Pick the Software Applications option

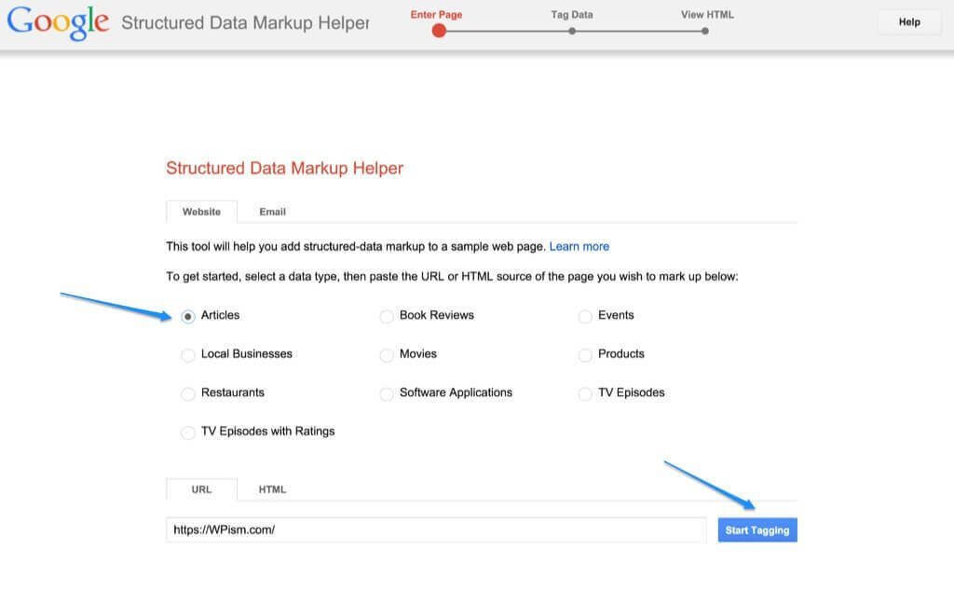pos(387,393)
